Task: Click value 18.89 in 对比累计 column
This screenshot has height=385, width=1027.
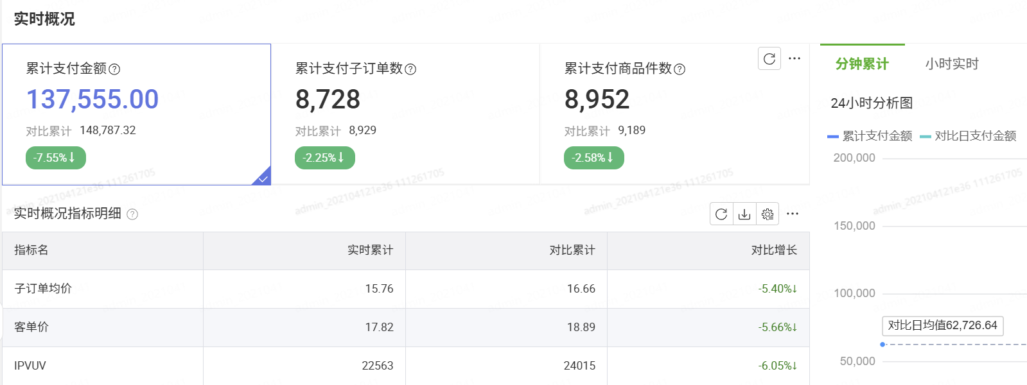Action: pos(581,327)
